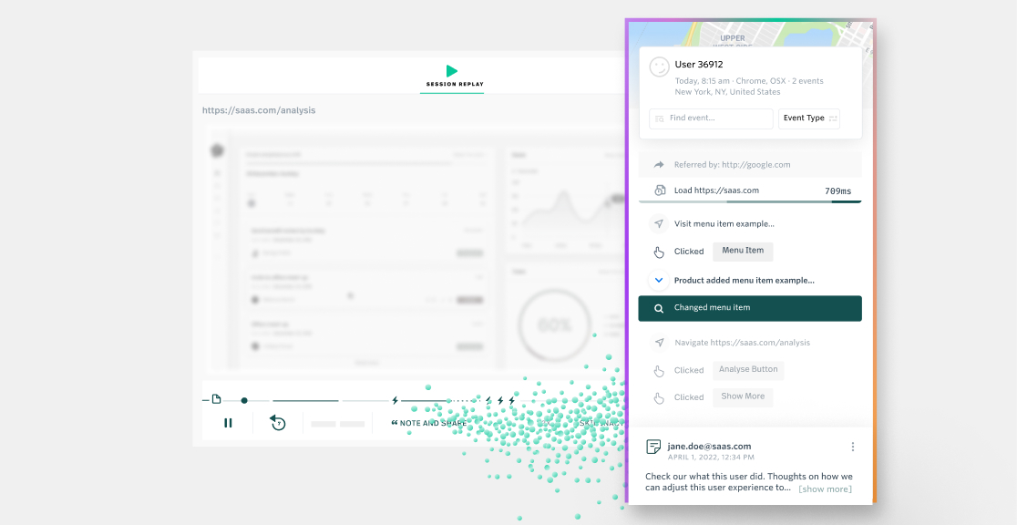
Task: Click the Find event search field
Action: pyautogui.click(x=710, y=118)
